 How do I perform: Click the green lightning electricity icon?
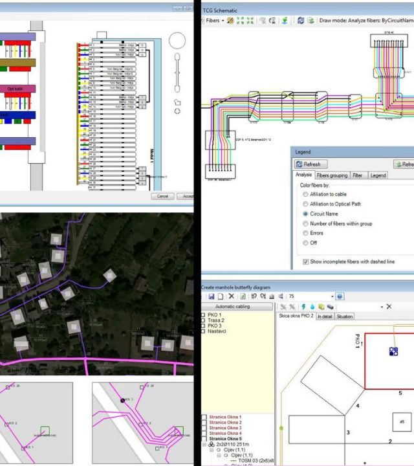tap(303, 307)
